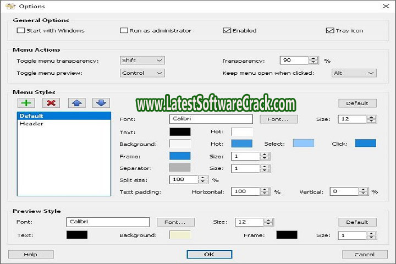
Task: Pick the Background Hot color swatch
Action: (x=241, y=143)
